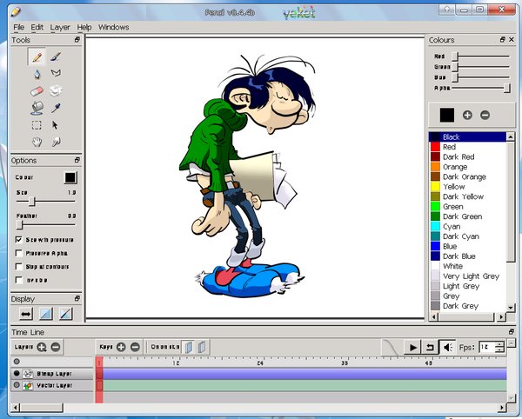Undock the Colours panel
This screenshot has height=419, width=522.
click(502, 40)
